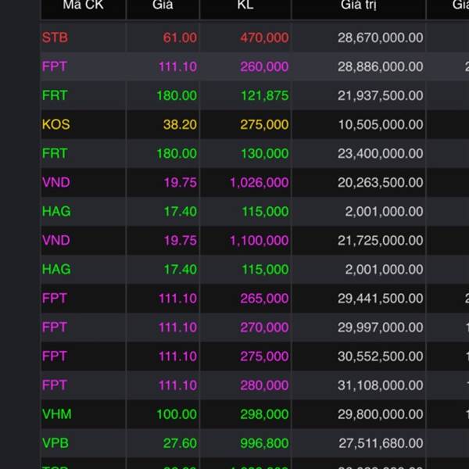Click the "Mã CK" column header
469x469 pixels.
(82, 6)
